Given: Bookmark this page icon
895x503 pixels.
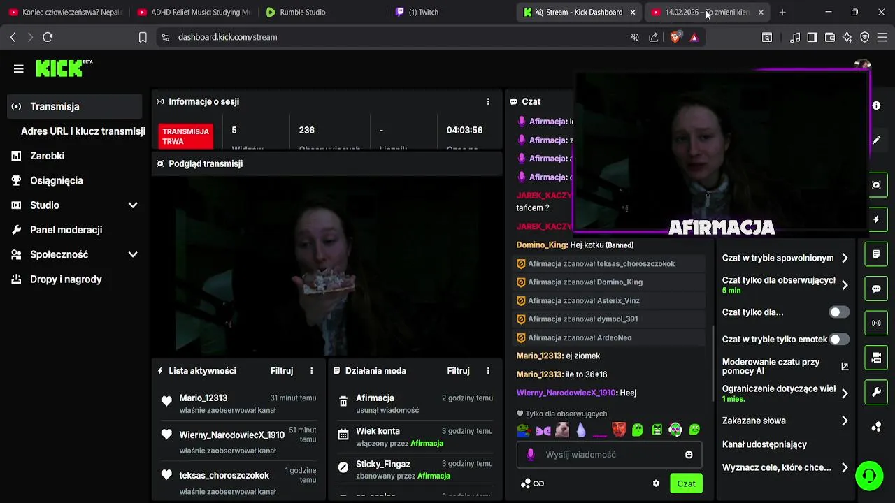Looking at the screenshot, I should (143, 37).
